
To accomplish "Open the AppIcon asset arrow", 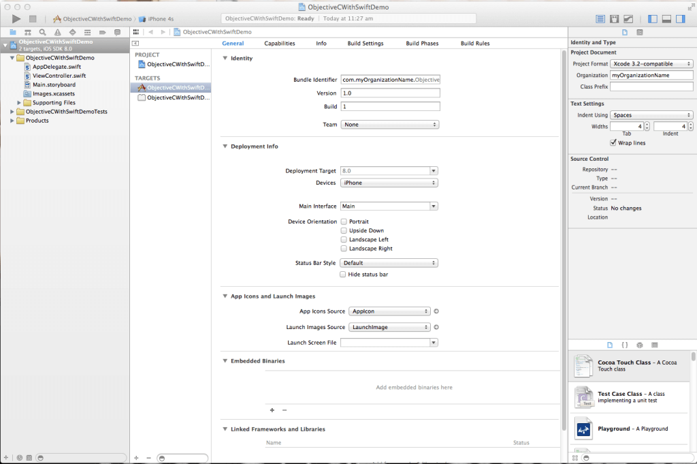I will coord(436,311).
